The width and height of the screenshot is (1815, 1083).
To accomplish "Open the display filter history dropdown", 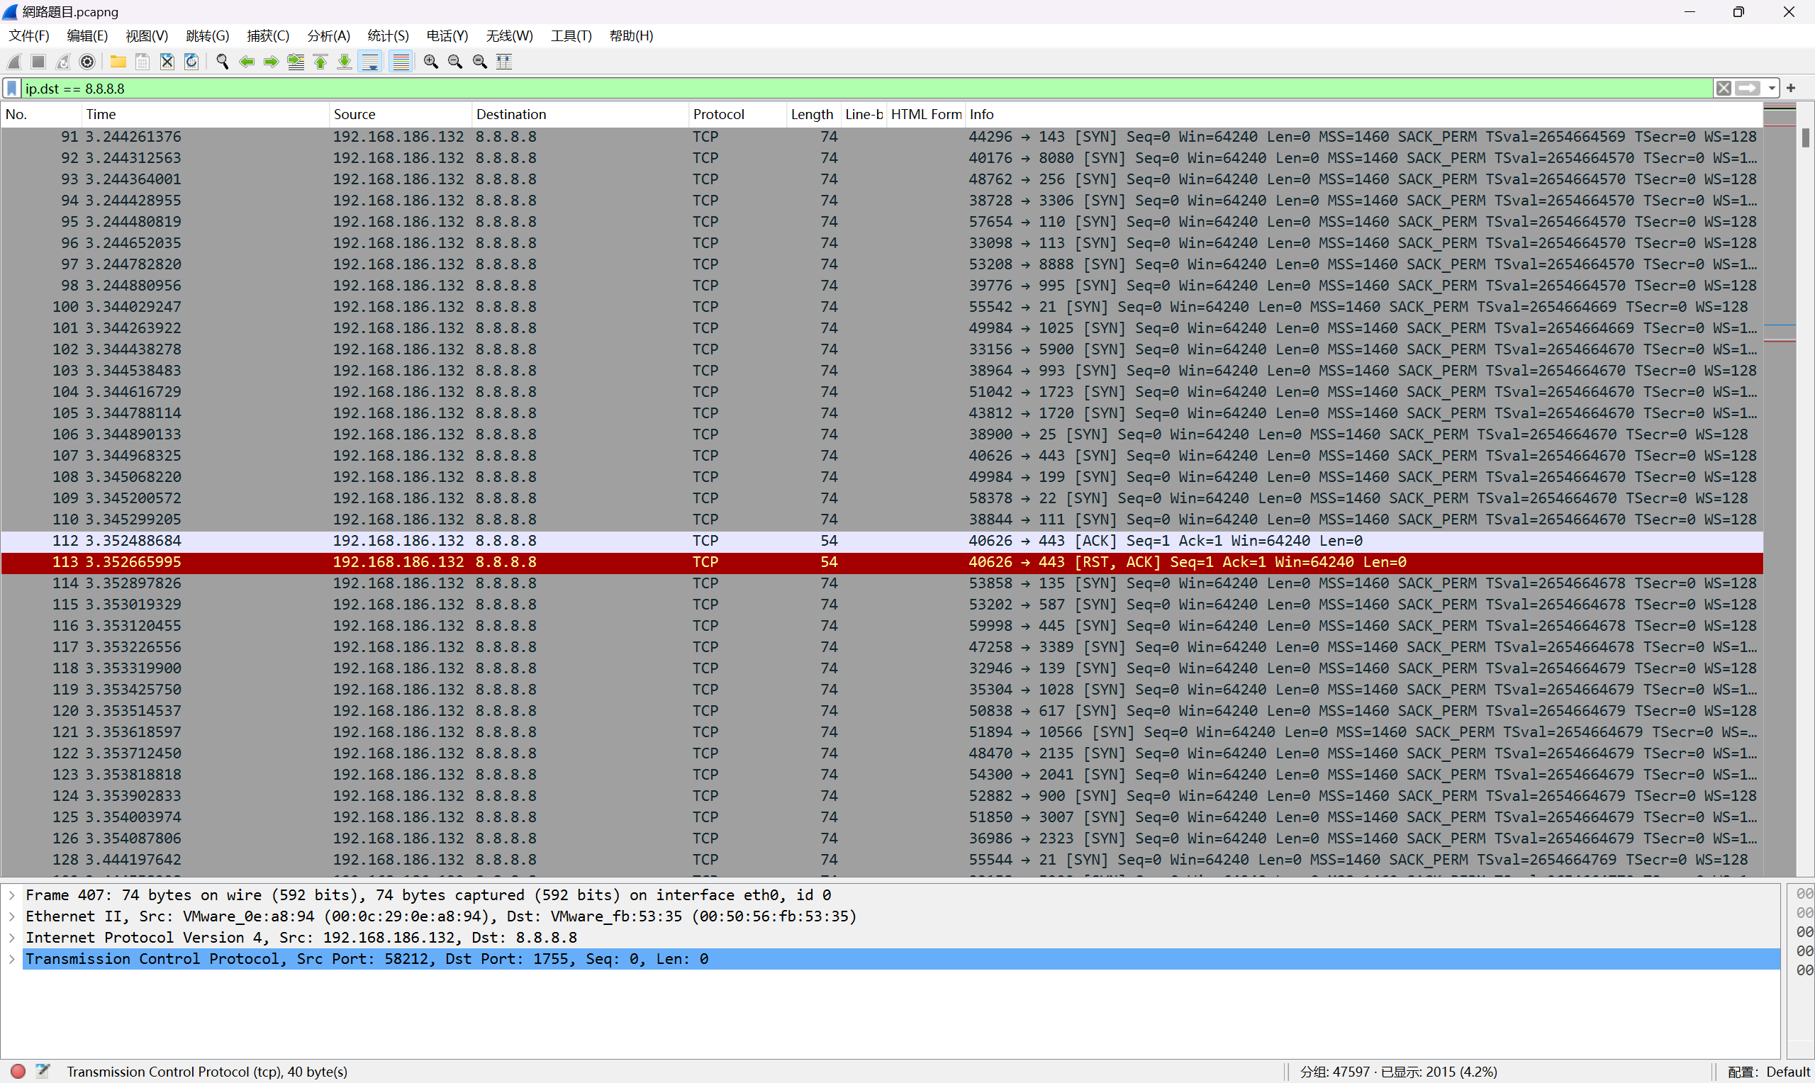I will pyautogui.click(x=1771, y=89).
